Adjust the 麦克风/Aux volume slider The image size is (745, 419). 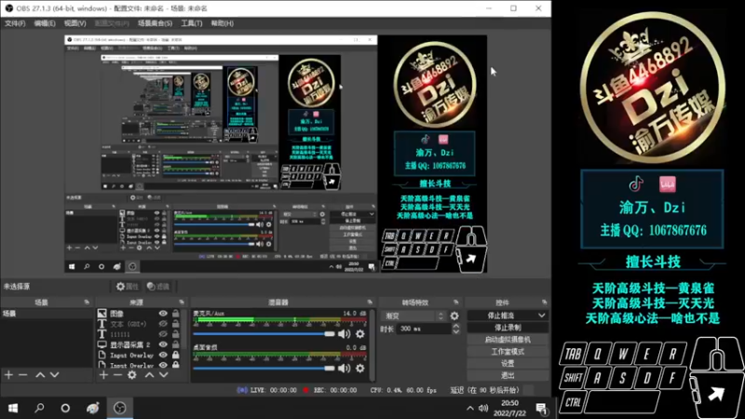coord(264,334)
